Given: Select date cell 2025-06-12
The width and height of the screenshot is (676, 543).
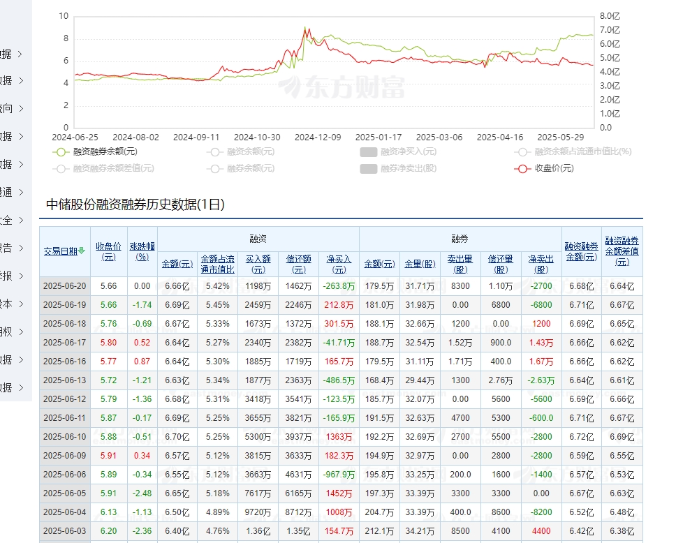Looking at the screenshot, I should coord(65,399).
